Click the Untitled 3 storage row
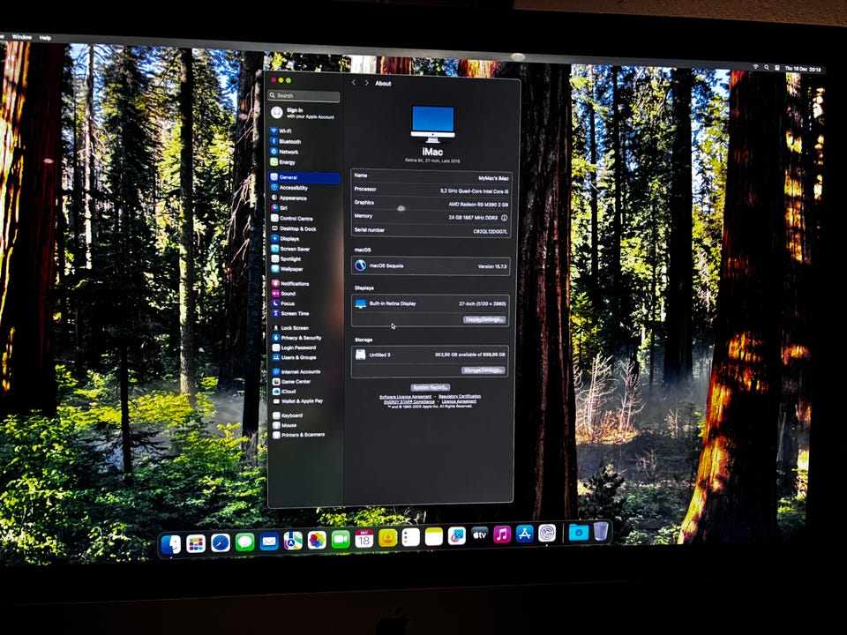Viewport: 847px width, 635px height. (x=430, y=355)
